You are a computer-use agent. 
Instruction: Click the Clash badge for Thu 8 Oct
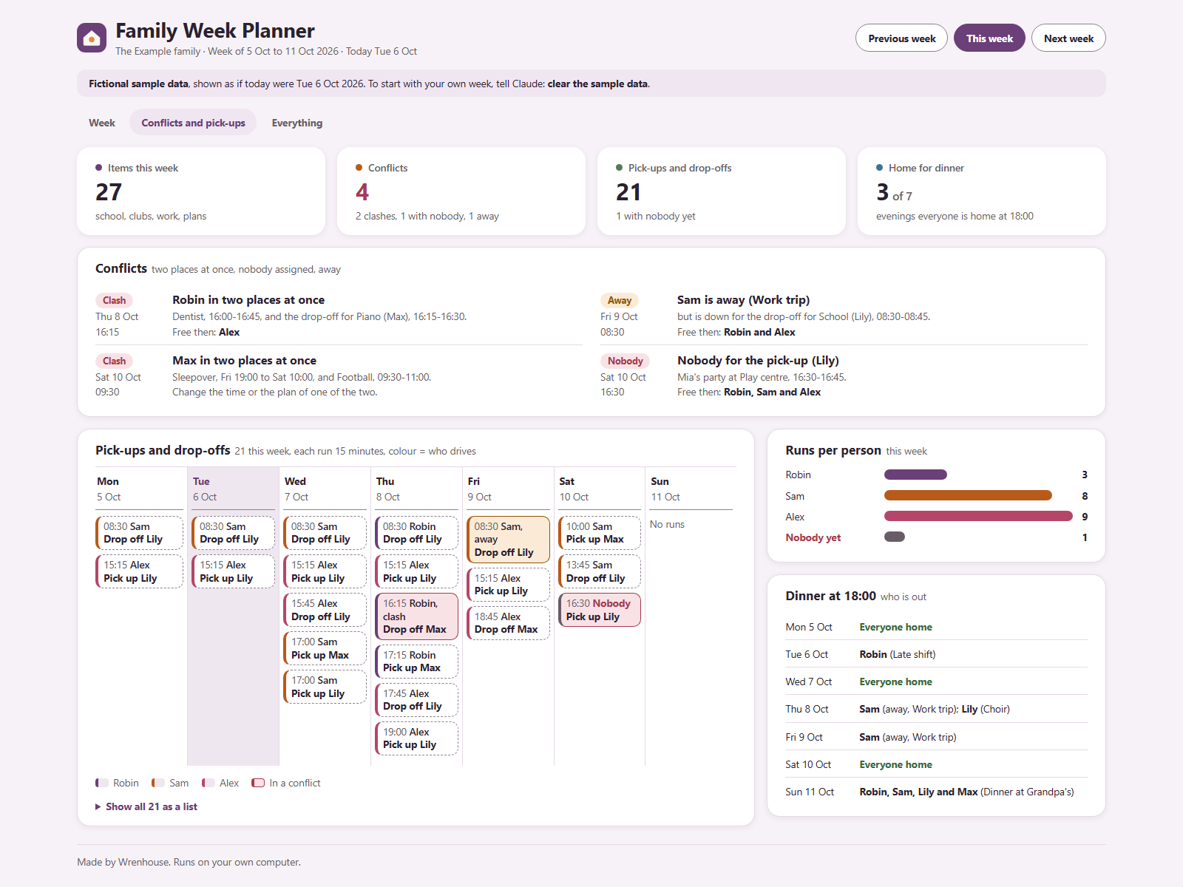pyautogui.click(x=114, y=300)
